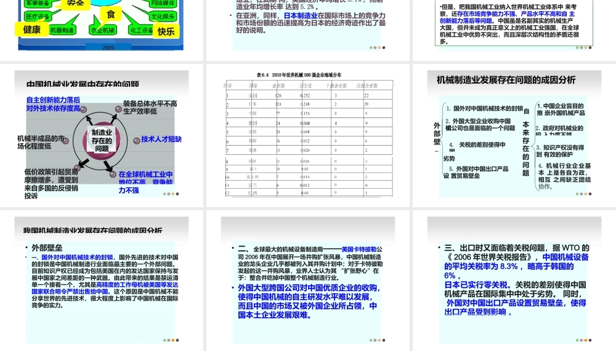The width and height of the screenshot is (616, 351).
Task: Click the green 医疗设备 label
Action: click(x=38, y=17)
